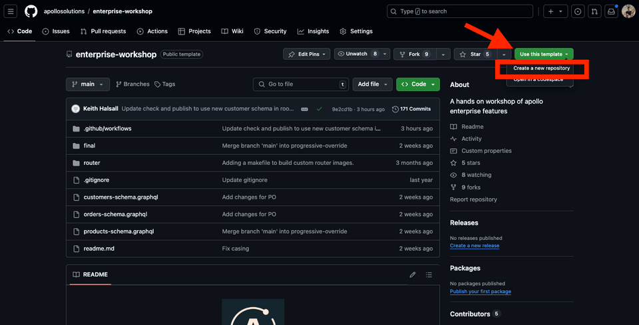
Task: Open the repository Settings tab
Action: click(x=356, y=31)
